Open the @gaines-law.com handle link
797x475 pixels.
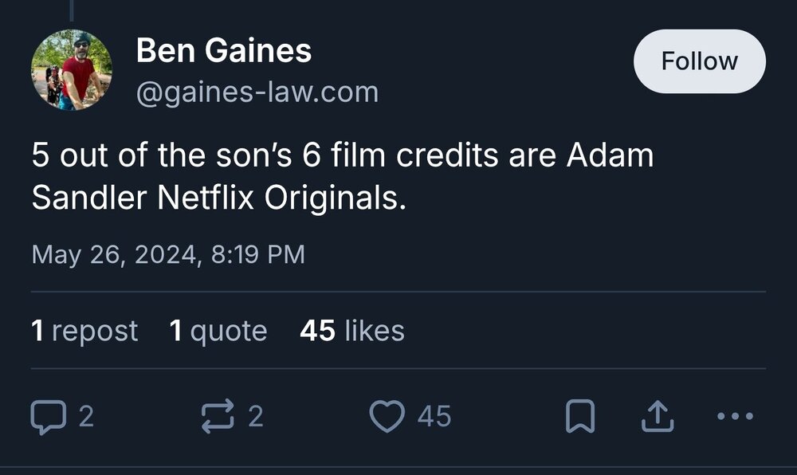[257, 92]
